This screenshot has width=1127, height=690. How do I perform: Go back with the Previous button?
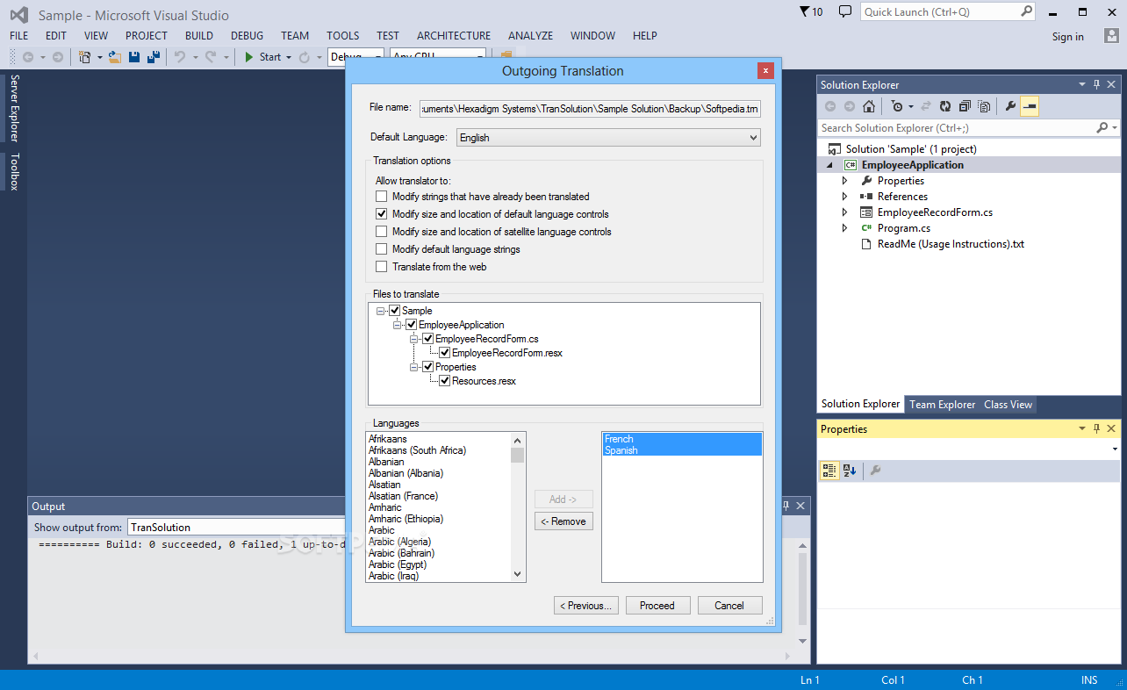tap(586, 606)
